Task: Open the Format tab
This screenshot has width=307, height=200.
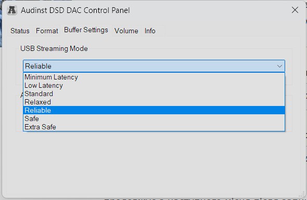Action: tap(47, 31)
